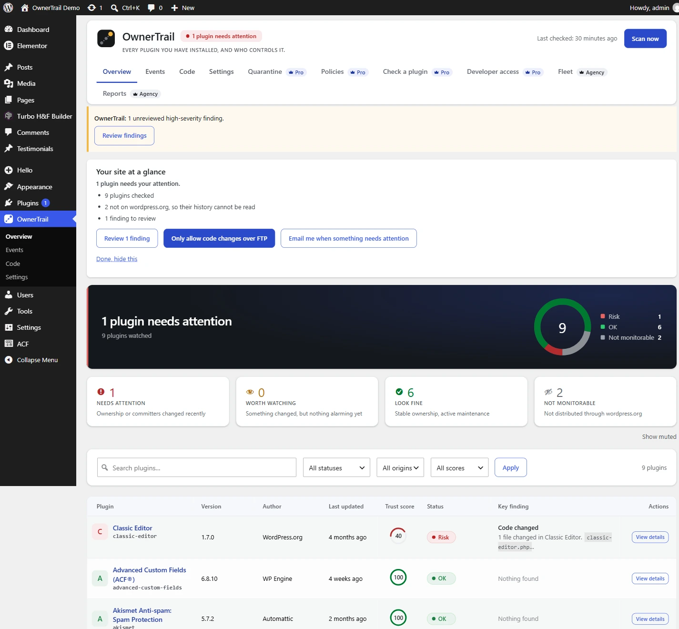This screenshot has height=629, width=679.
Task: Switch to the Events tab
Action: pyautogui.click(x=155, y=72)
